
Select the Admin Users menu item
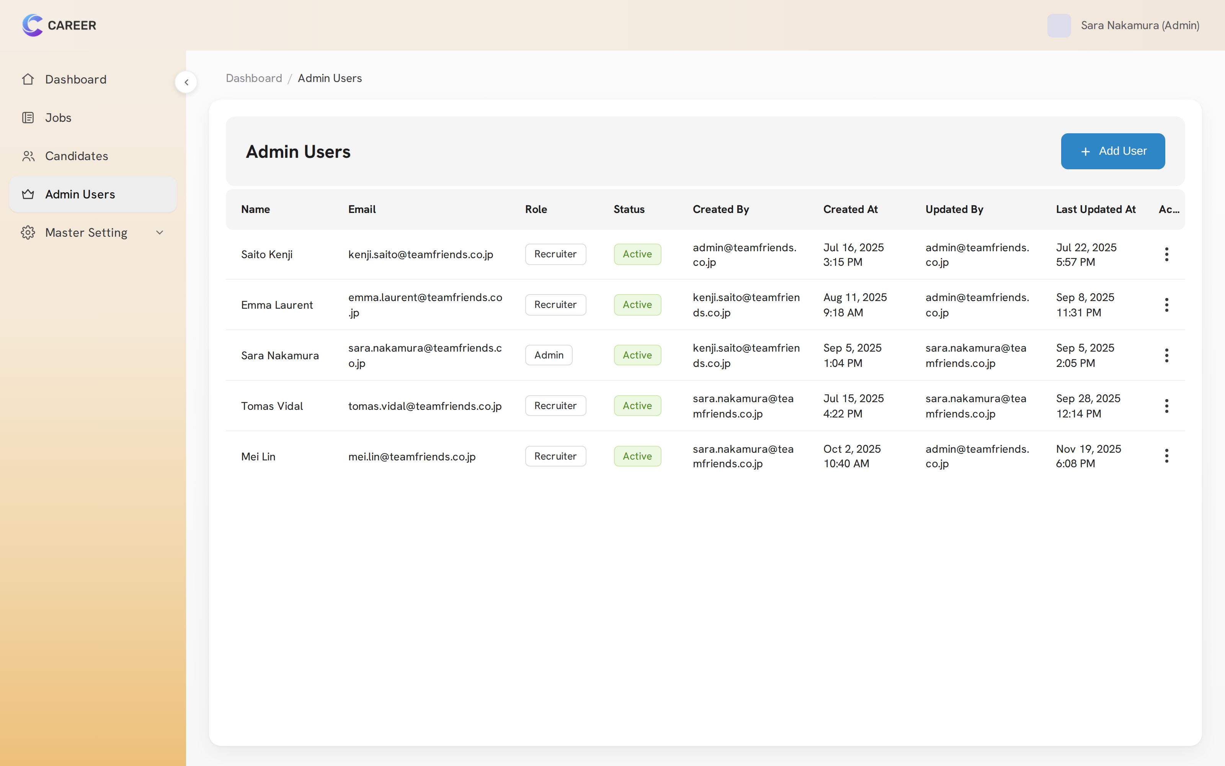93,194
